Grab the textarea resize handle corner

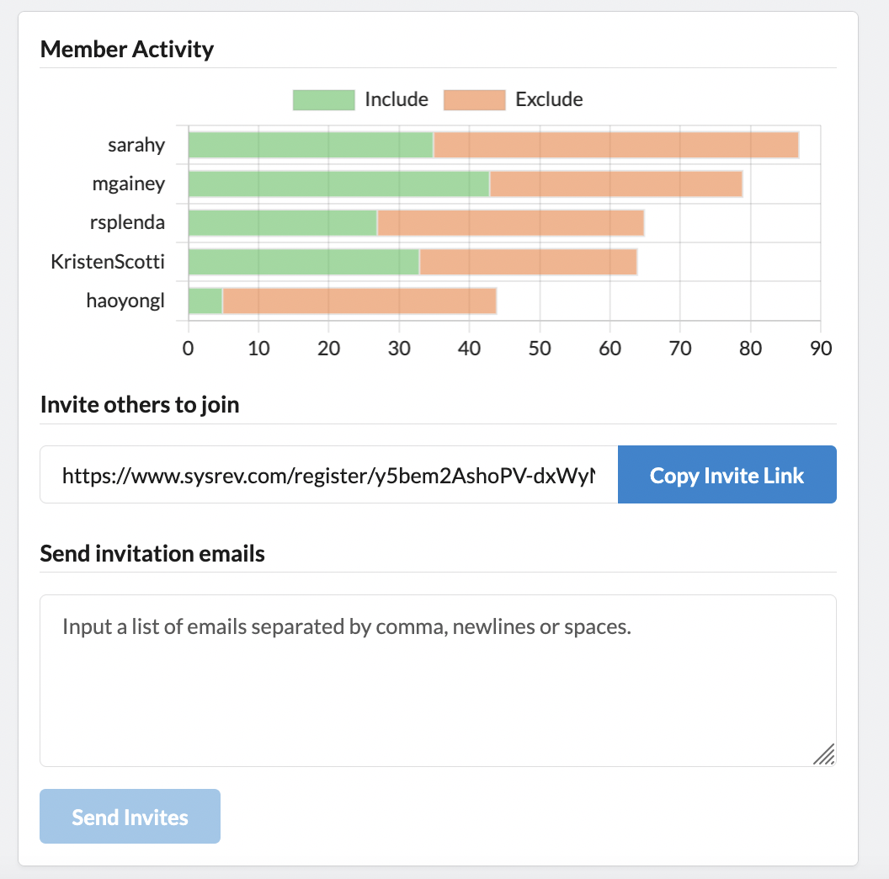(825, 754)
